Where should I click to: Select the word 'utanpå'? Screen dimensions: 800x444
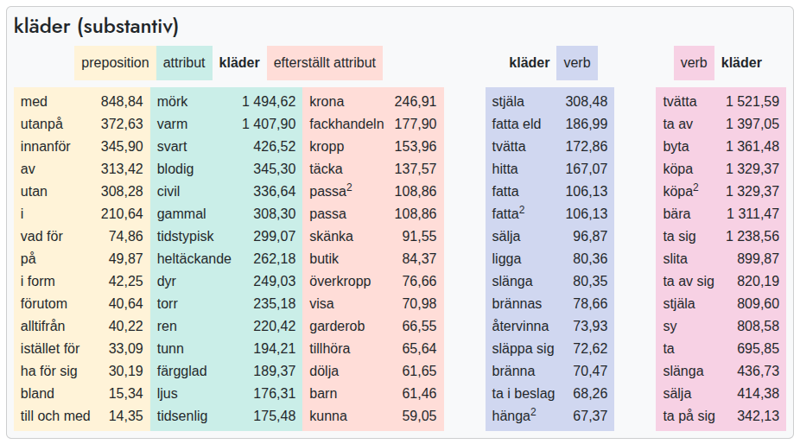[41, 124]
